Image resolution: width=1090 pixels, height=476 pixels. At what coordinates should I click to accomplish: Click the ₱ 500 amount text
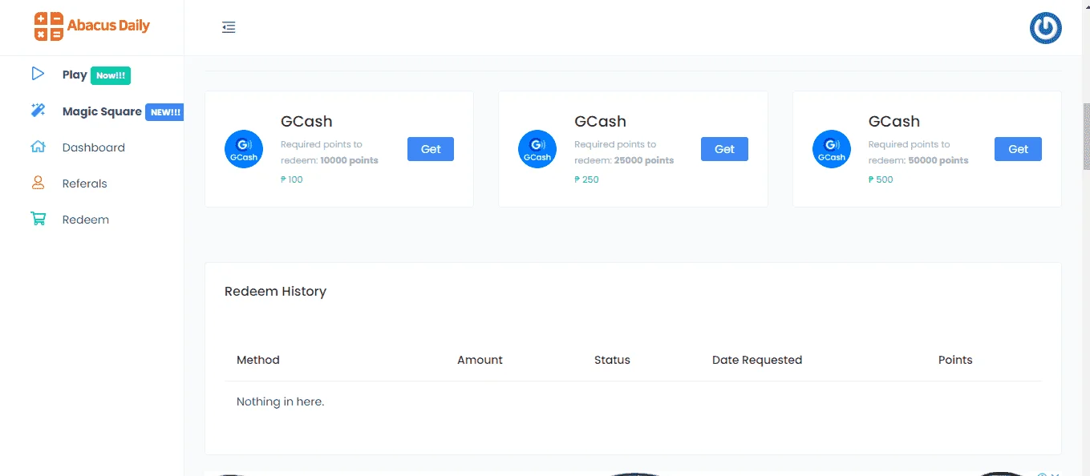pos(881,180)
